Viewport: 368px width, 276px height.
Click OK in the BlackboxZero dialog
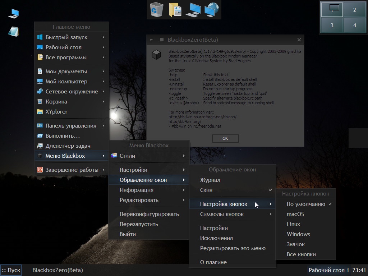tap(225, 138)
